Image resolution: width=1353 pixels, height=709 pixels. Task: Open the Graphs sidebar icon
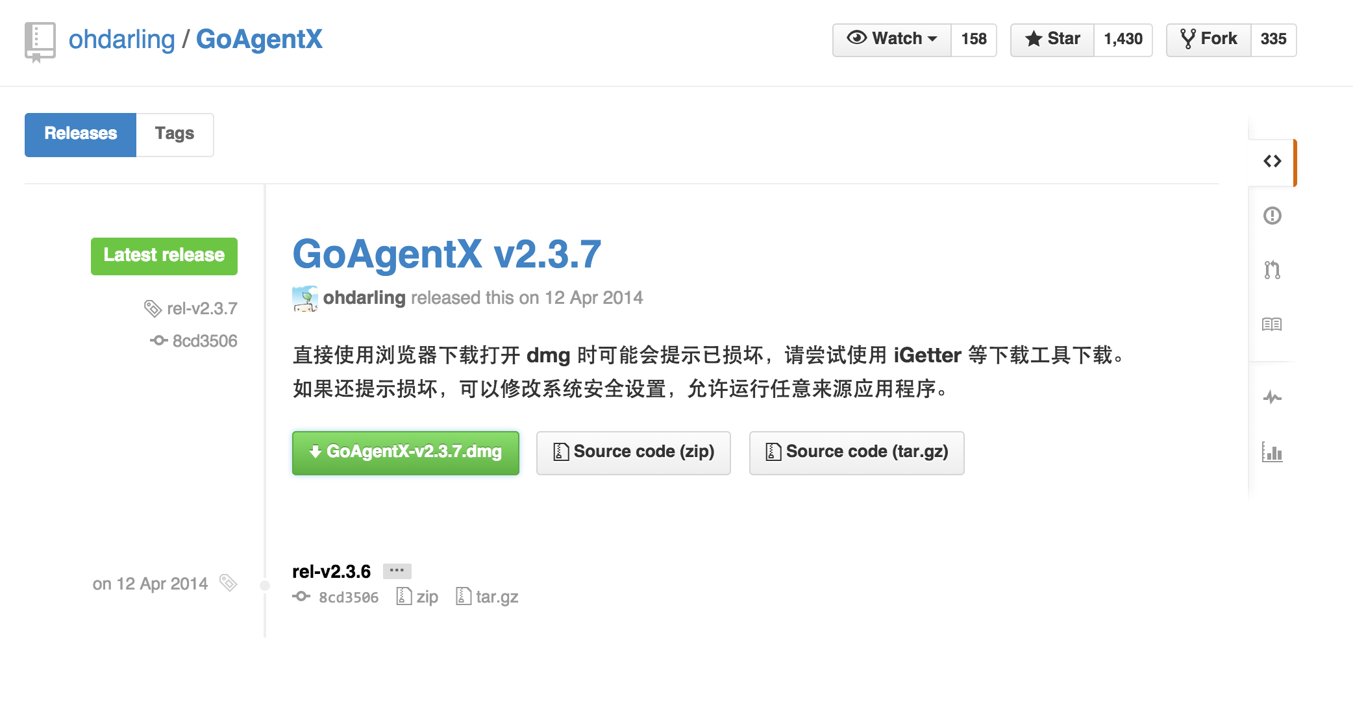click(1272, 451)
